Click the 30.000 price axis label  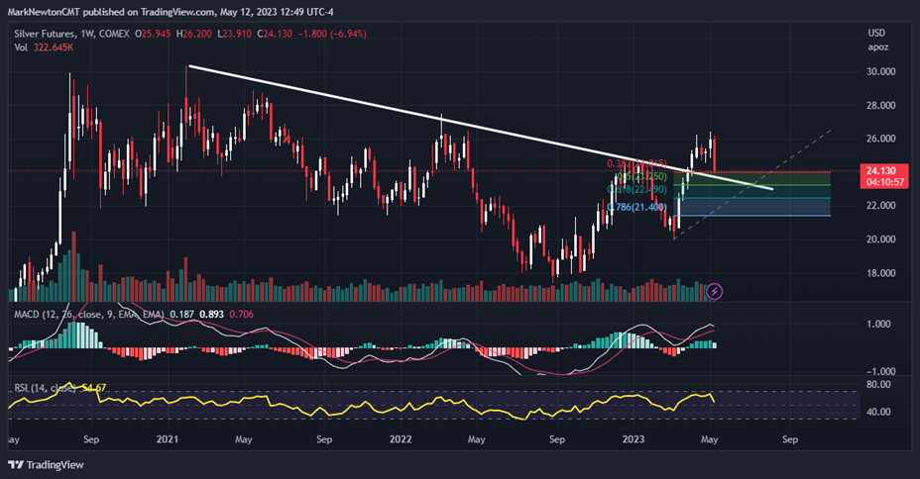[880, 71]
